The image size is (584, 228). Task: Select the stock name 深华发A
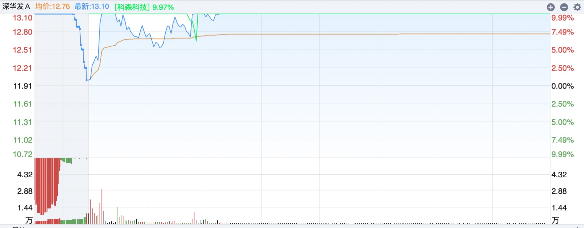coord(16,7)
